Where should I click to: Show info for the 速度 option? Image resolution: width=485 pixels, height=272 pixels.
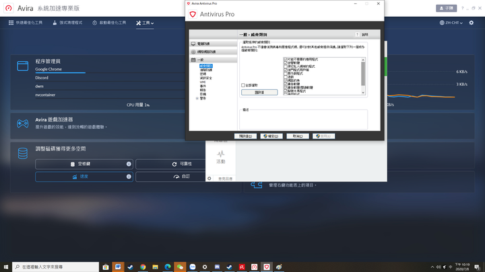point(129,177)
